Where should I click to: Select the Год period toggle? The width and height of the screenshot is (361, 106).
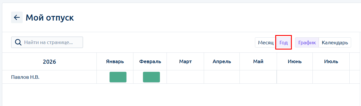[283, 43]
